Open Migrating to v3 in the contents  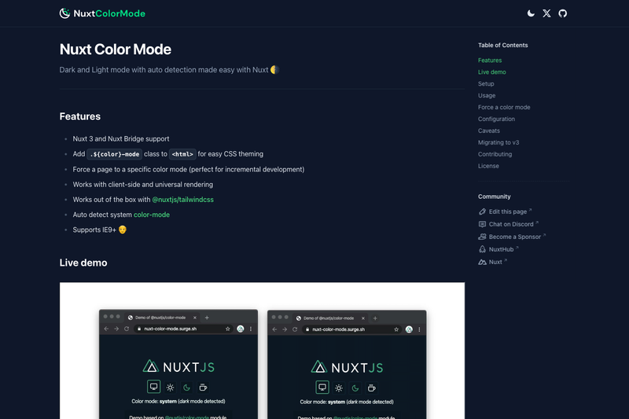pos(498,142)
